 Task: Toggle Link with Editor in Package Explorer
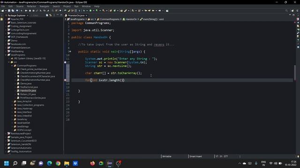coord(50,15)
